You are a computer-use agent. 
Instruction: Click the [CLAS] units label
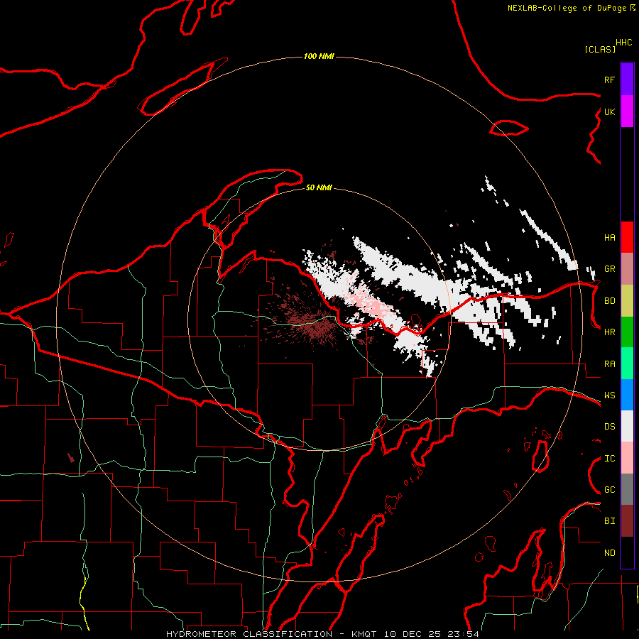click(600, 50)
